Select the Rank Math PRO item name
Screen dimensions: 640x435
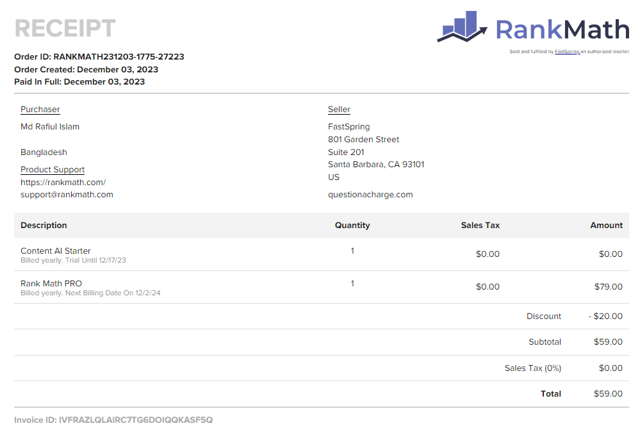[51, 284]
